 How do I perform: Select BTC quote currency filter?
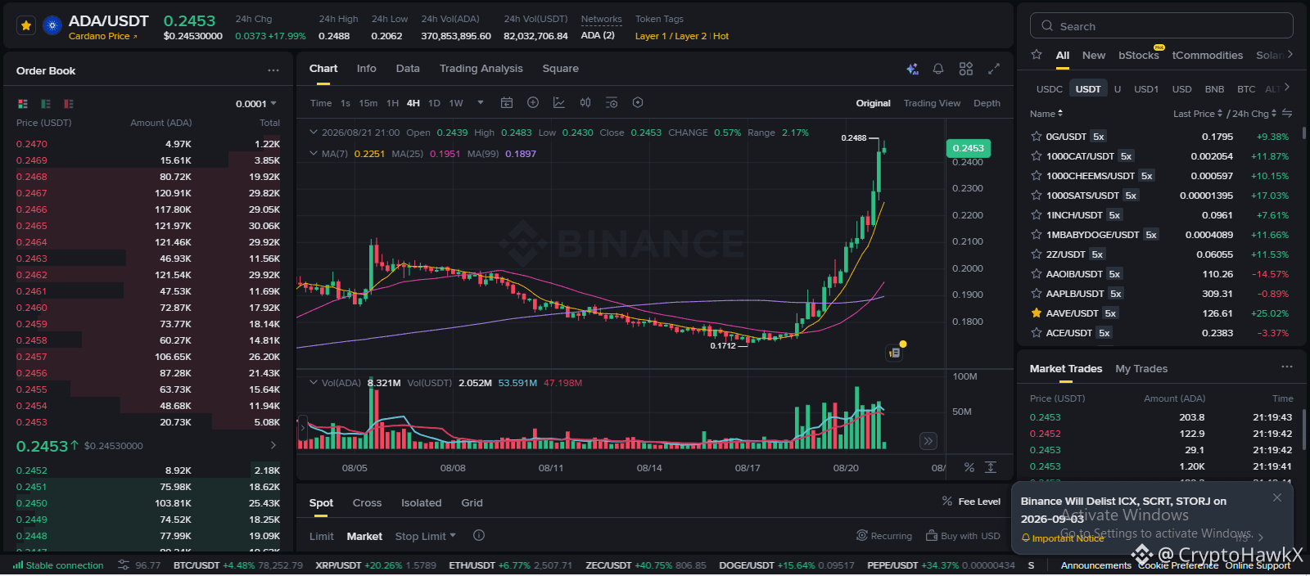(x=1246, y=89)
